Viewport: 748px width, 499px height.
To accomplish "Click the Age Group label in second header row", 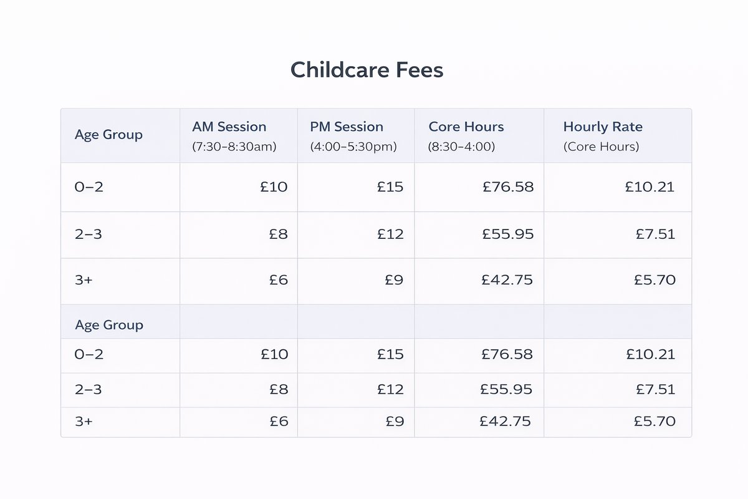I will (108, 325).
